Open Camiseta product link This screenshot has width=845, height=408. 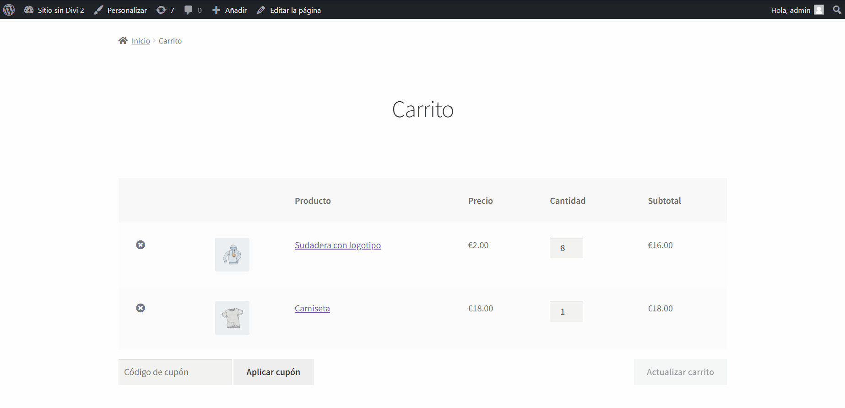pyautogui.click(x=312, y=309)
